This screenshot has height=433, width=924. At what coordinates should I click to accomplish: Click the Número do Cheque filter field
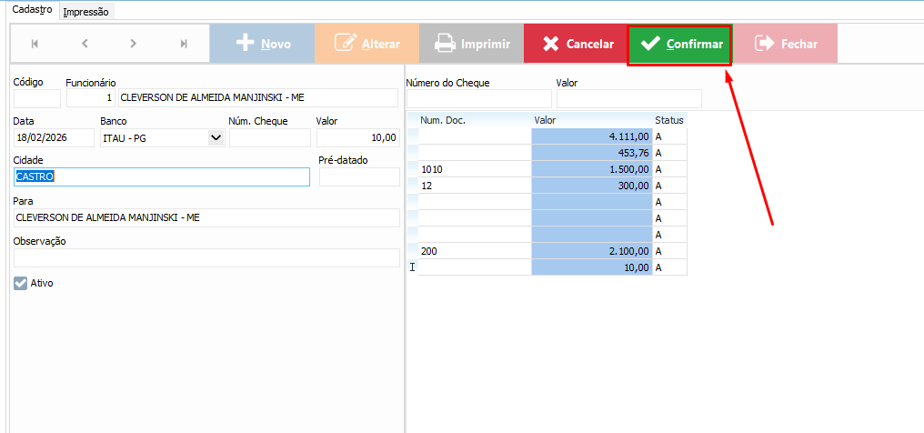click(x=478, y=98)
